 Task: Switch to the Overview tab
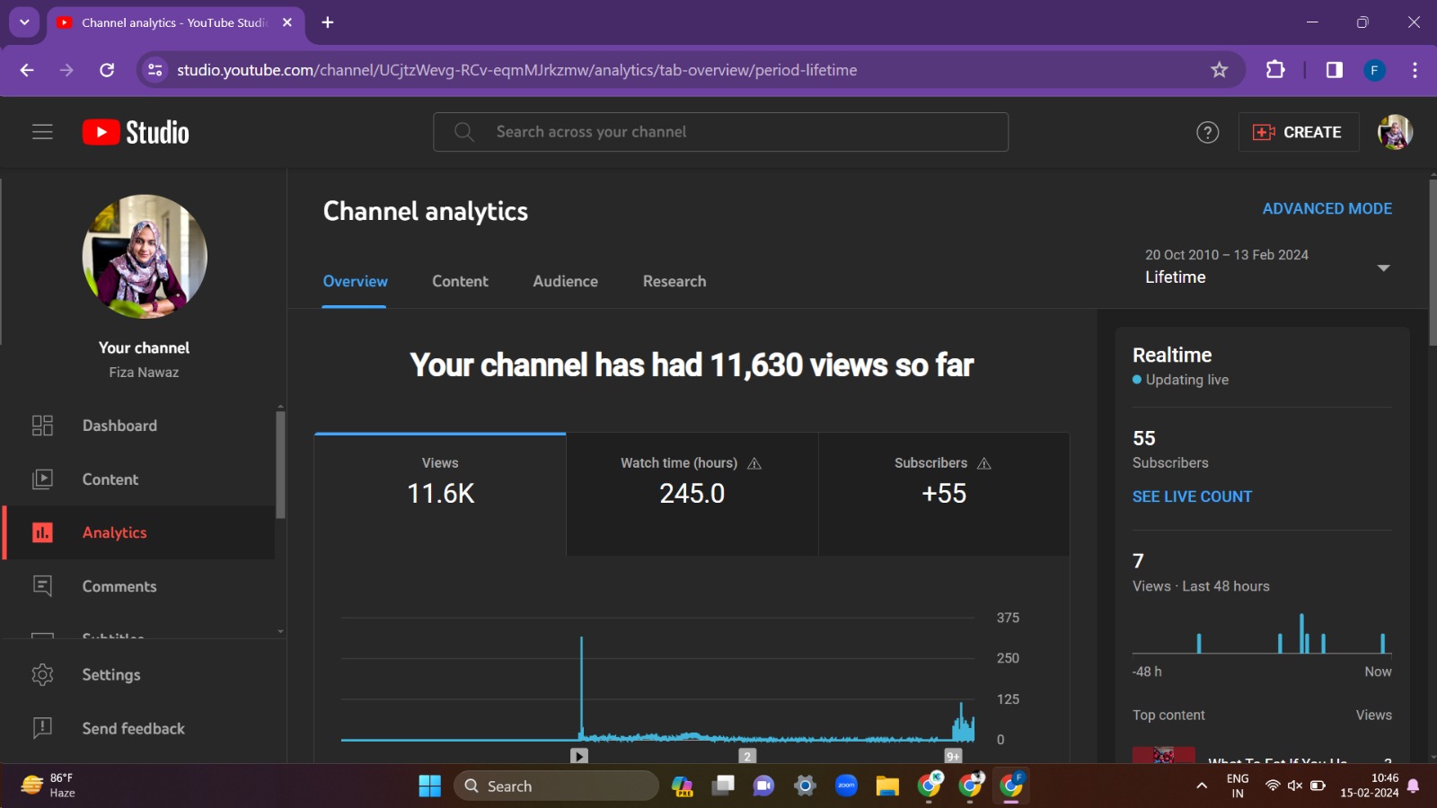click(x=355, y=281)
